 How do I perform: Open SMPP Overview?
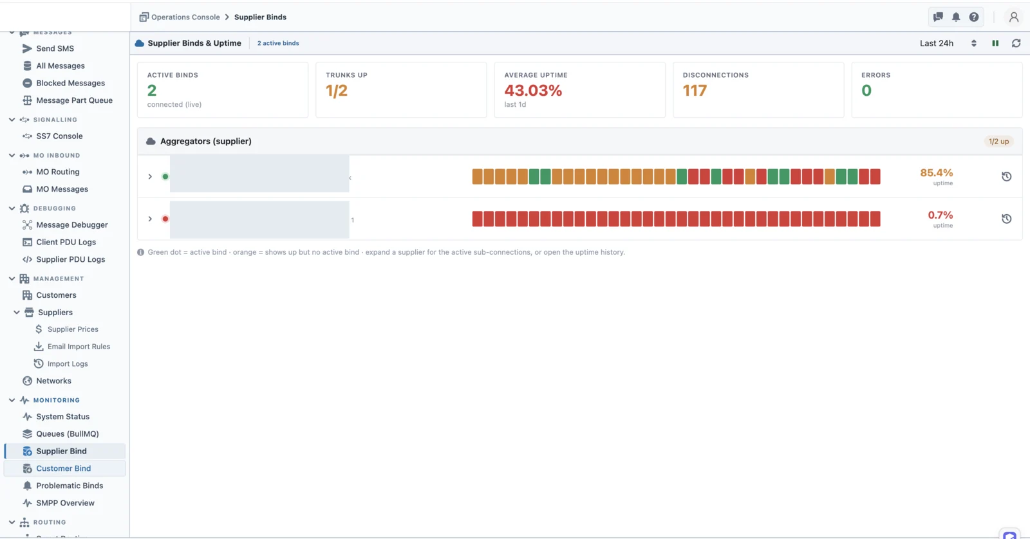pyautogui.click(x=65, y=504)
